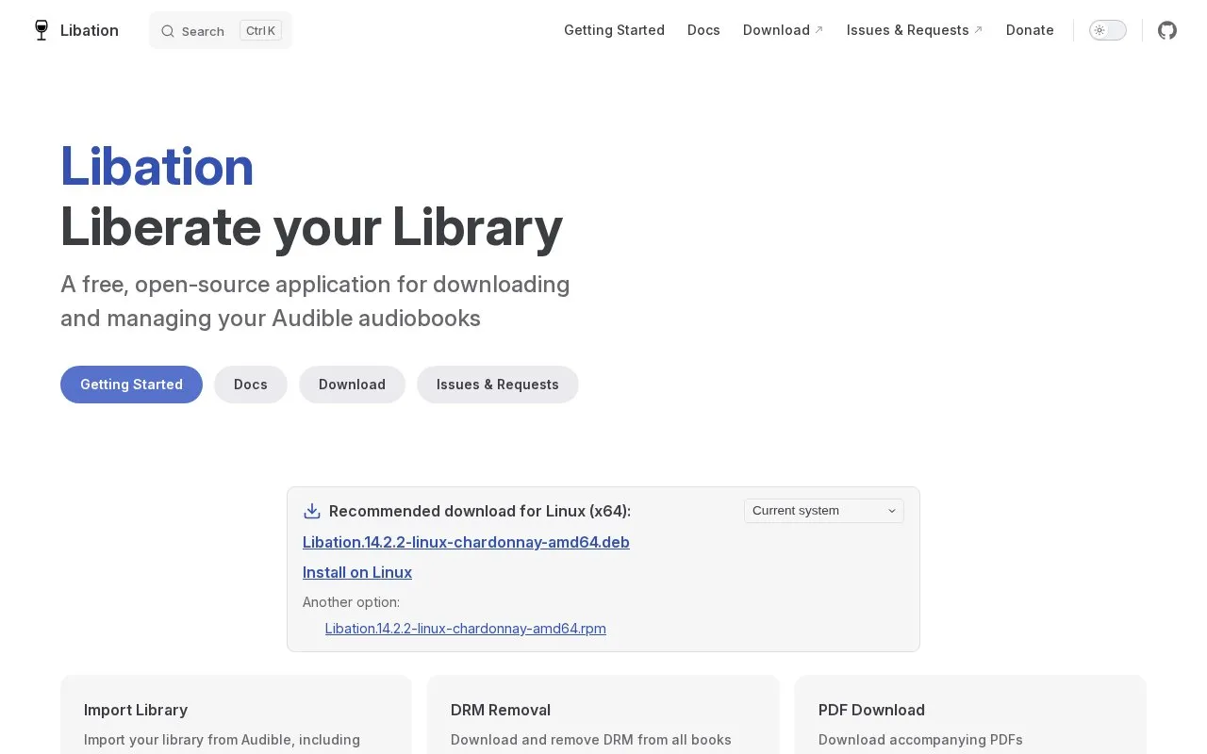Click the Download hero button
Screen dimensions: 1207x754
352,385
